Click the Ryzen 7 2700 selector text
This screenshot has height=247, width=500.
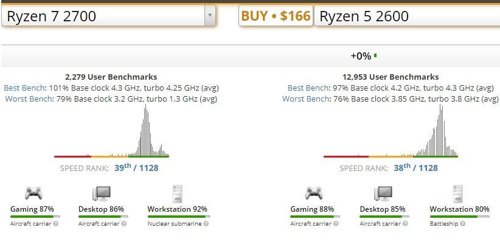click(51, 16)
